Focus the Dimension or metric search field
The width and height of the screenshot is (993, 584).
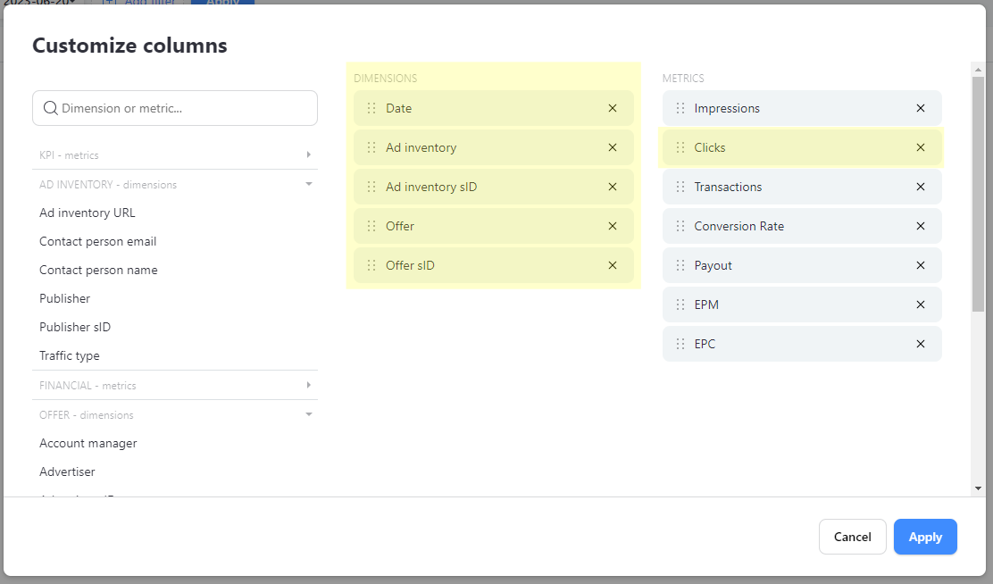(x=175, y=108)
